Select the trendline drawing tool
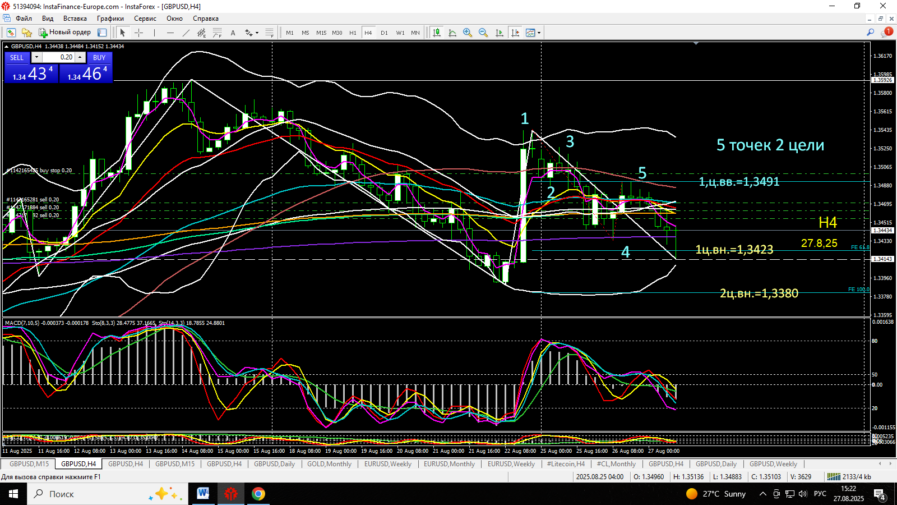The width and height of the screenshot is (897, 505). pos(186,33)
